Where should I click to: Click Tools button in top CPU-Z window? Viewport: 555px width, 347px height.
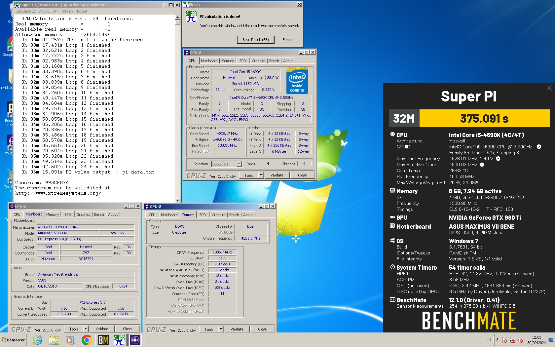click(249, 175)
